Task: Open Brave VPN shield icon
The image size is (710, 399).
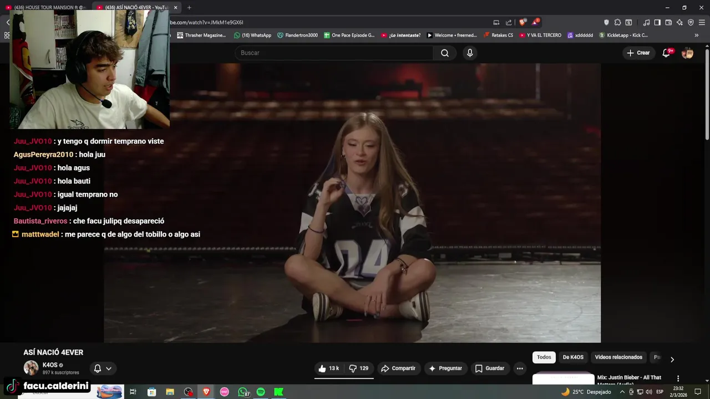Action: point(691,22)
